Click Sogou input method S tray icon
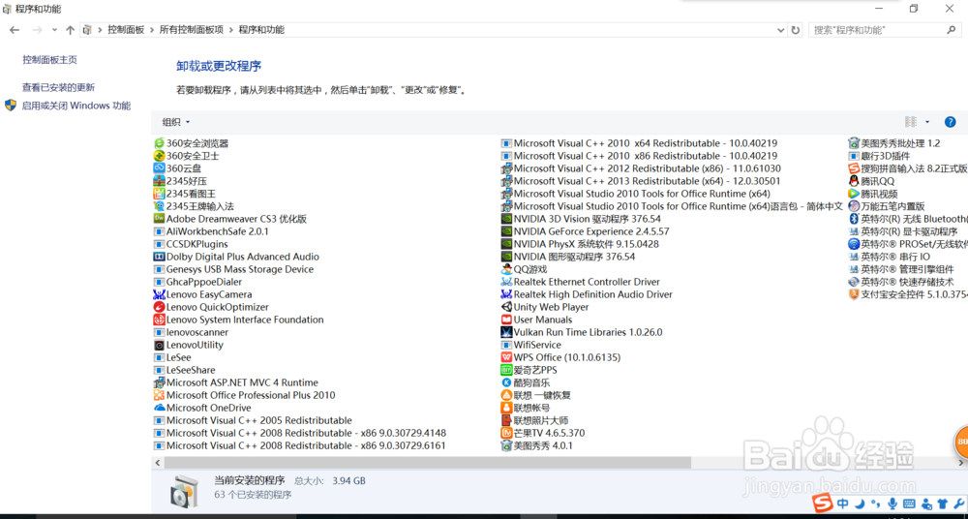 click(x=823, y=503)
